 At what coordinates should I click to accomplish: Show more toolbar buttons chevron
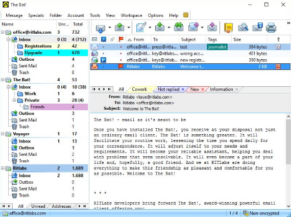(x=288, y=23)
